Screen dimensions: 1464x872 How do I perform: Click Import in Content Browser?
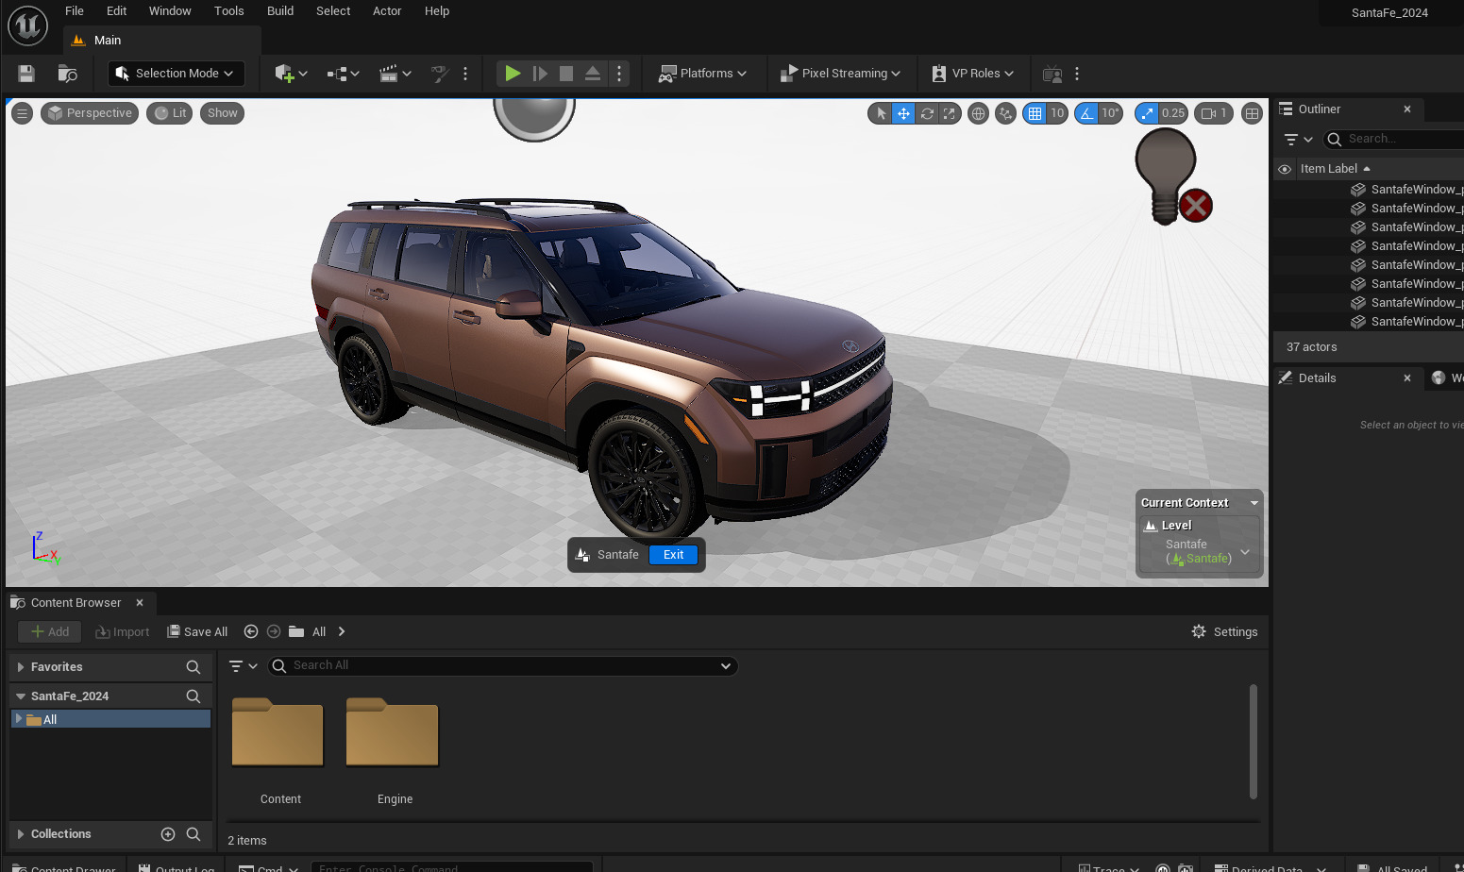pyautogui.click(x=123, y=632)
